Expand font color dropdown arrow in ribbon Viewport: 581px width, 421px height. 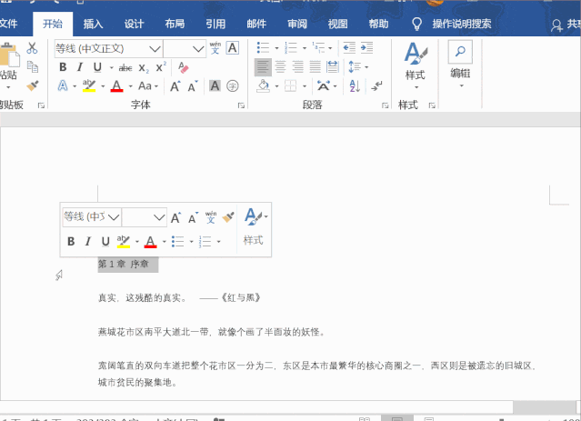point(130,86)
